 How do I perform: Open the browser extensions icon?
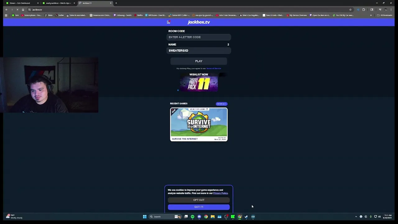pos(363,10)
